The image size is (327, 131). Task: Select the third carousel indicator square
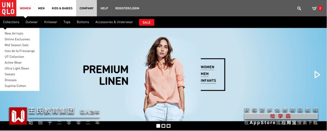pyautogui.click(x=169, y=126)
